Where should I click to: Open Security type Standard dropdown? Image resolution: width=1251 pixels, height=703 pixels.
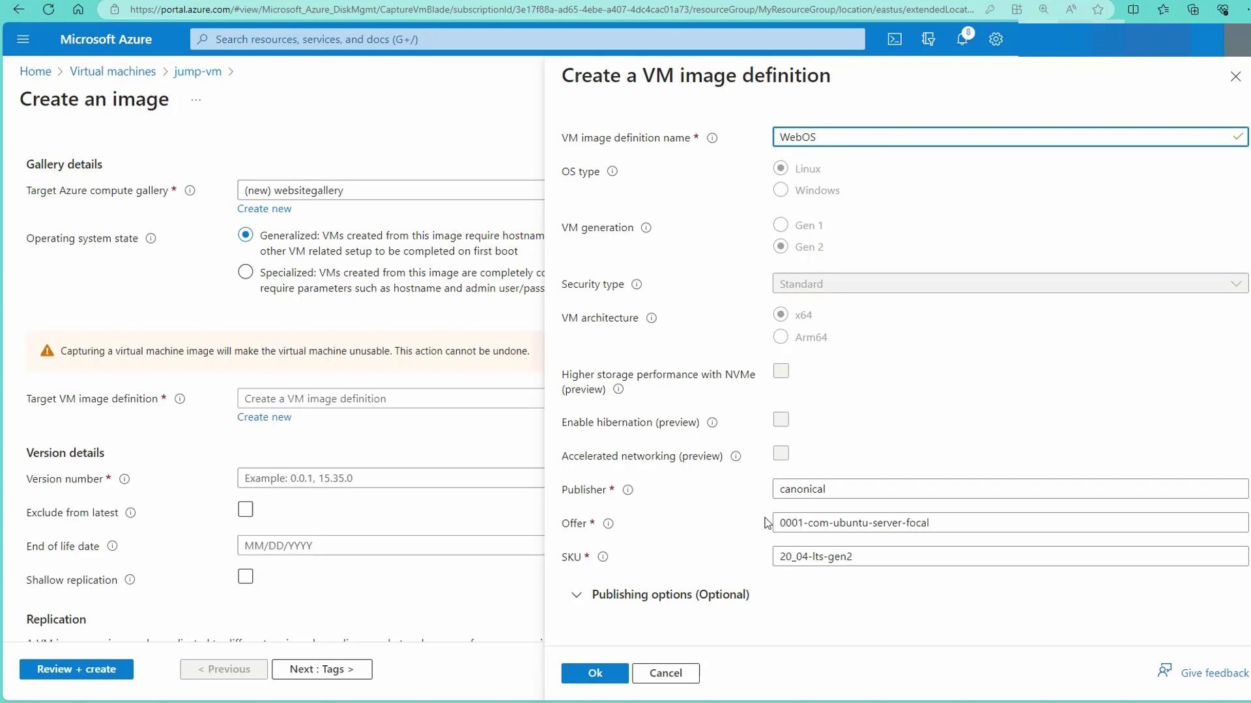click(x=1010, y=284)
